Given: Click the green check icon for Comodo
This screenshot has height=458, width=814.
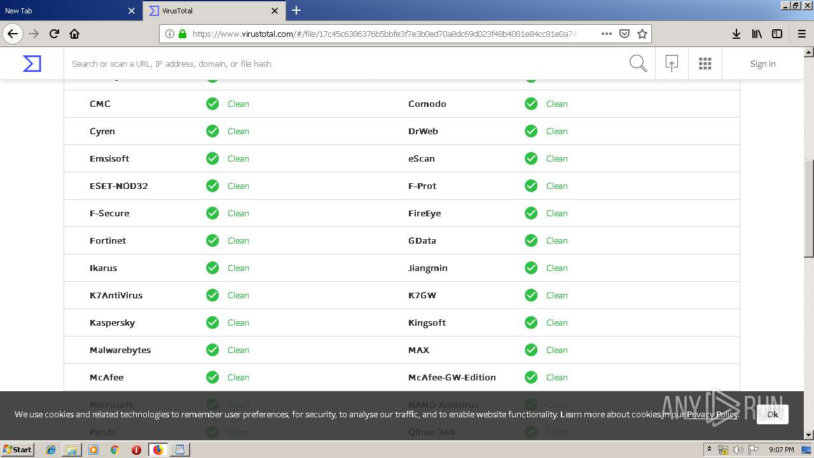Looking at the screenshot, I should tap(531, 104).
